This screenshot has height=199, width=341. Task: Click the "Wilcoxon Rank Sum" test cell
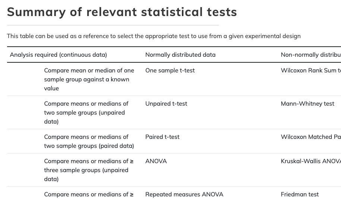(x=310, y=71)
